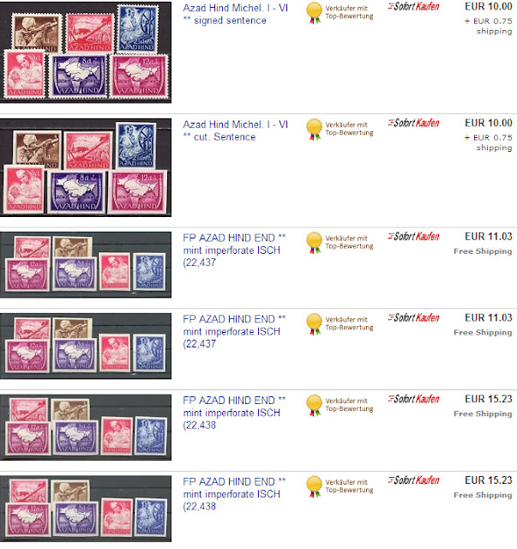The width and height of the screenshot is (517, 549).
Task: Open last 'FP AZAD HIND END' (22,438 listing title
Action: tap(234, 494)
